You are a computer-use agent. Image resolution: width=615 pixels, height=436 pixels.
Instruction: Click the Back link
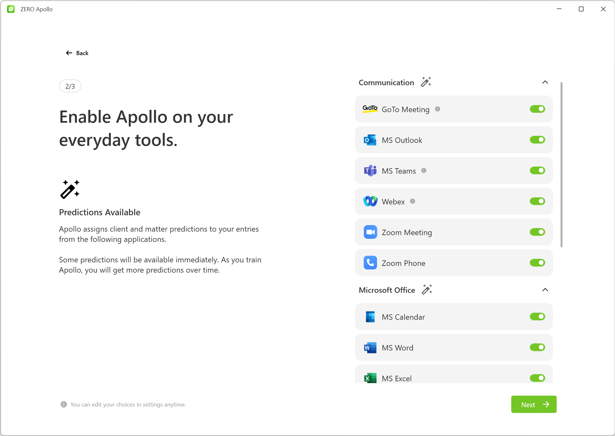pos(77,53)
